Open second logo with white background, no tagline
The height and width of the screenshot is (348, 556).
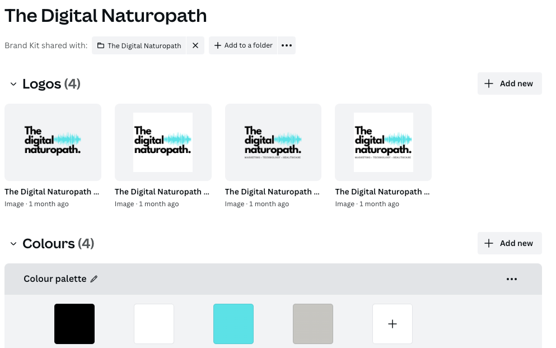pyautogui.click(x=163, y=142)
